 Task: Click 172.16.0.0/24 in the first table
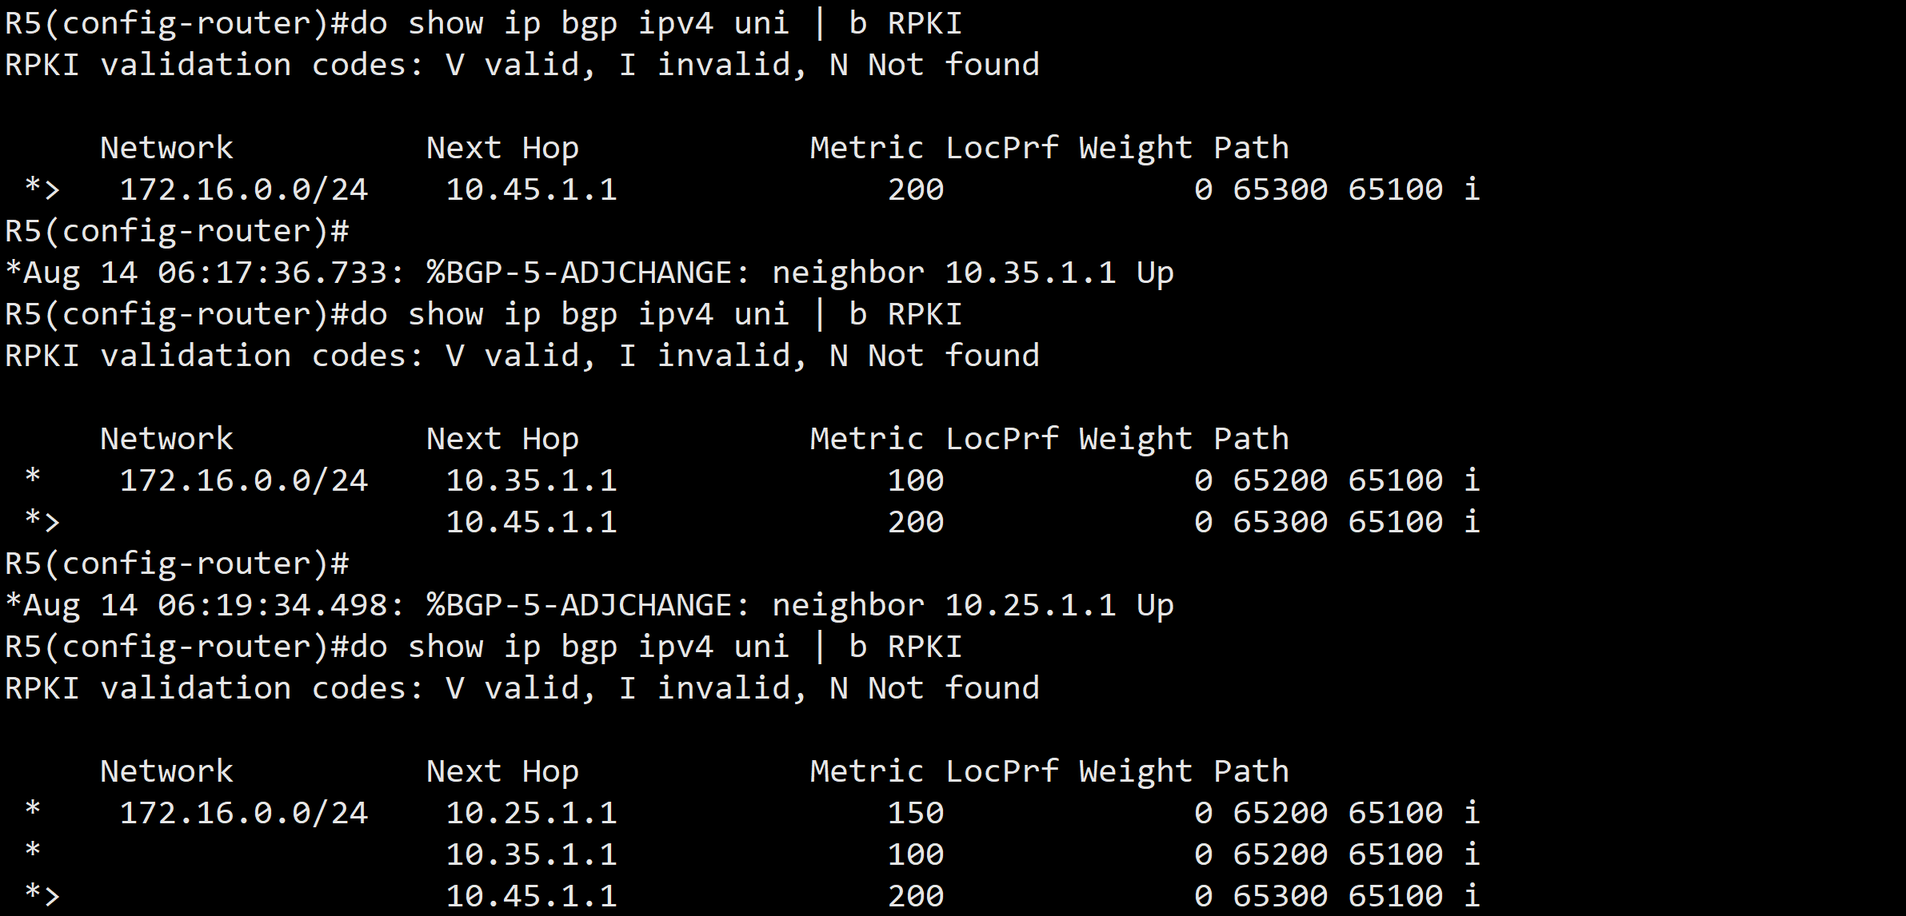point(243,190)
